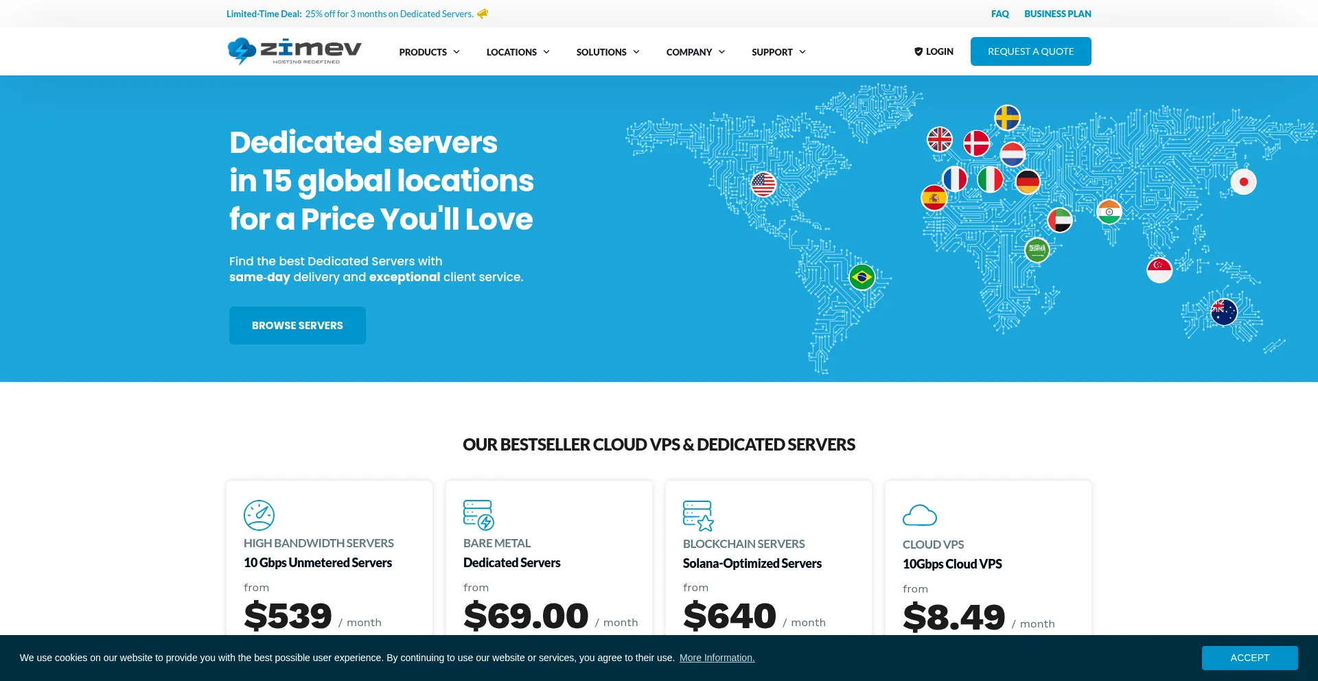
Task: Click Request a Quote
Action: 1030,51
